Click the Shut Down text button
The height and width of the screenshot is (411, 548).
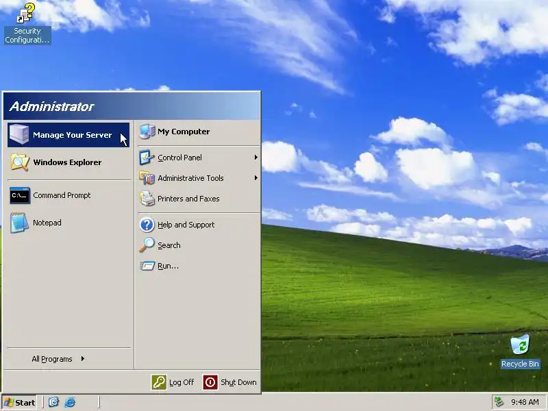click(238, 382)
